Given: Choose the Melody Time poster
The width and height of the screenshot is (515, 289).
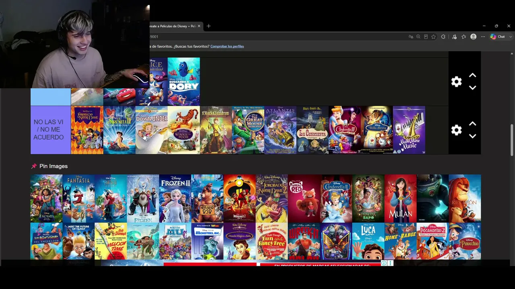Looking at the screenshot, I should tap(111, 241).
